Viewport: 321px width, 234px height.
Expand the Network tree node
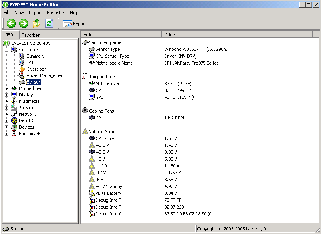tap(7, 114)
